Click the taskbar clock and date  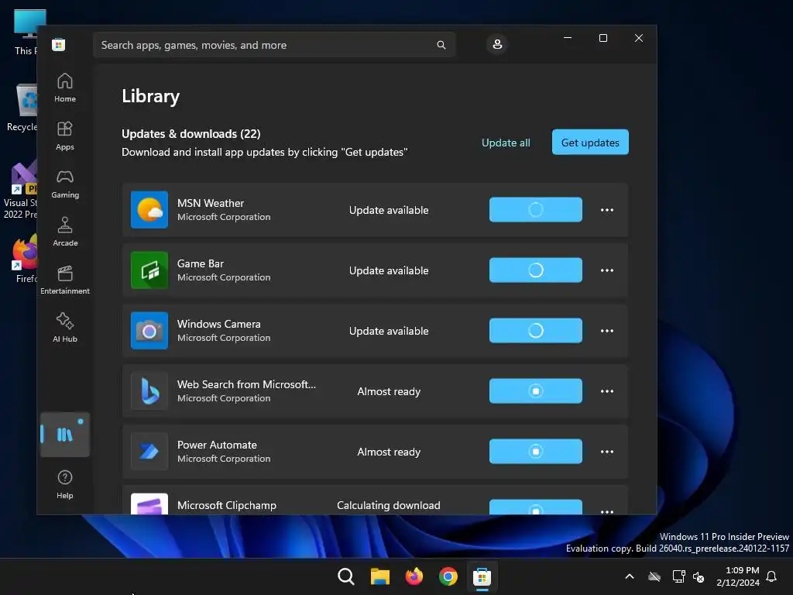(738, 576)
